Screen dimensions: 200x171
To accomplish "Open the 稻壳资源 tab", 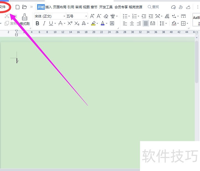I will point(136,7).
